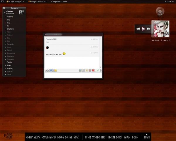Screen dimensions: 176x141
Task: Launch FFOX from the dock
Action: [x=88, y=137]
